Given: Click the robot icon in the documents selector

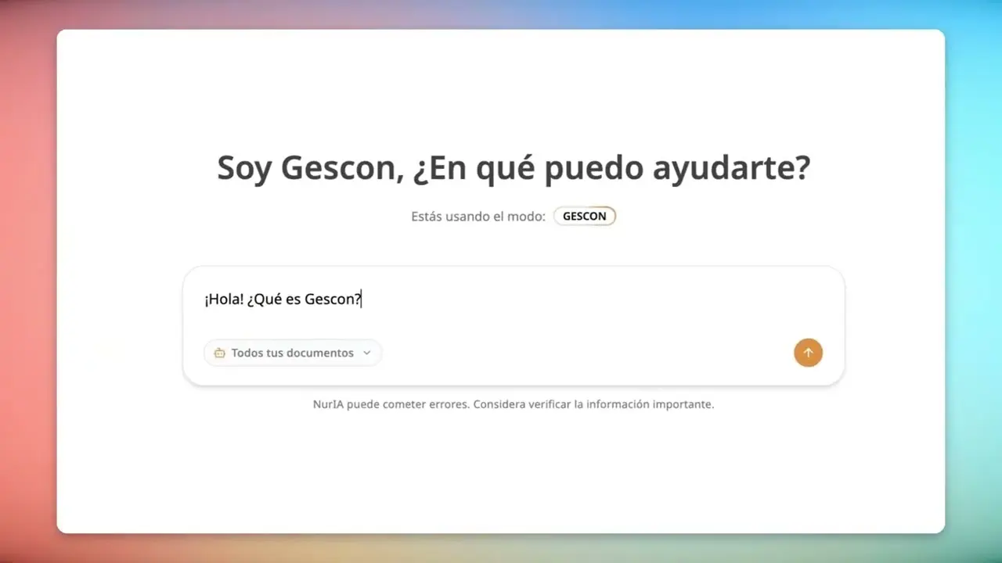Looking at the screenshot, I should (219, 353).
